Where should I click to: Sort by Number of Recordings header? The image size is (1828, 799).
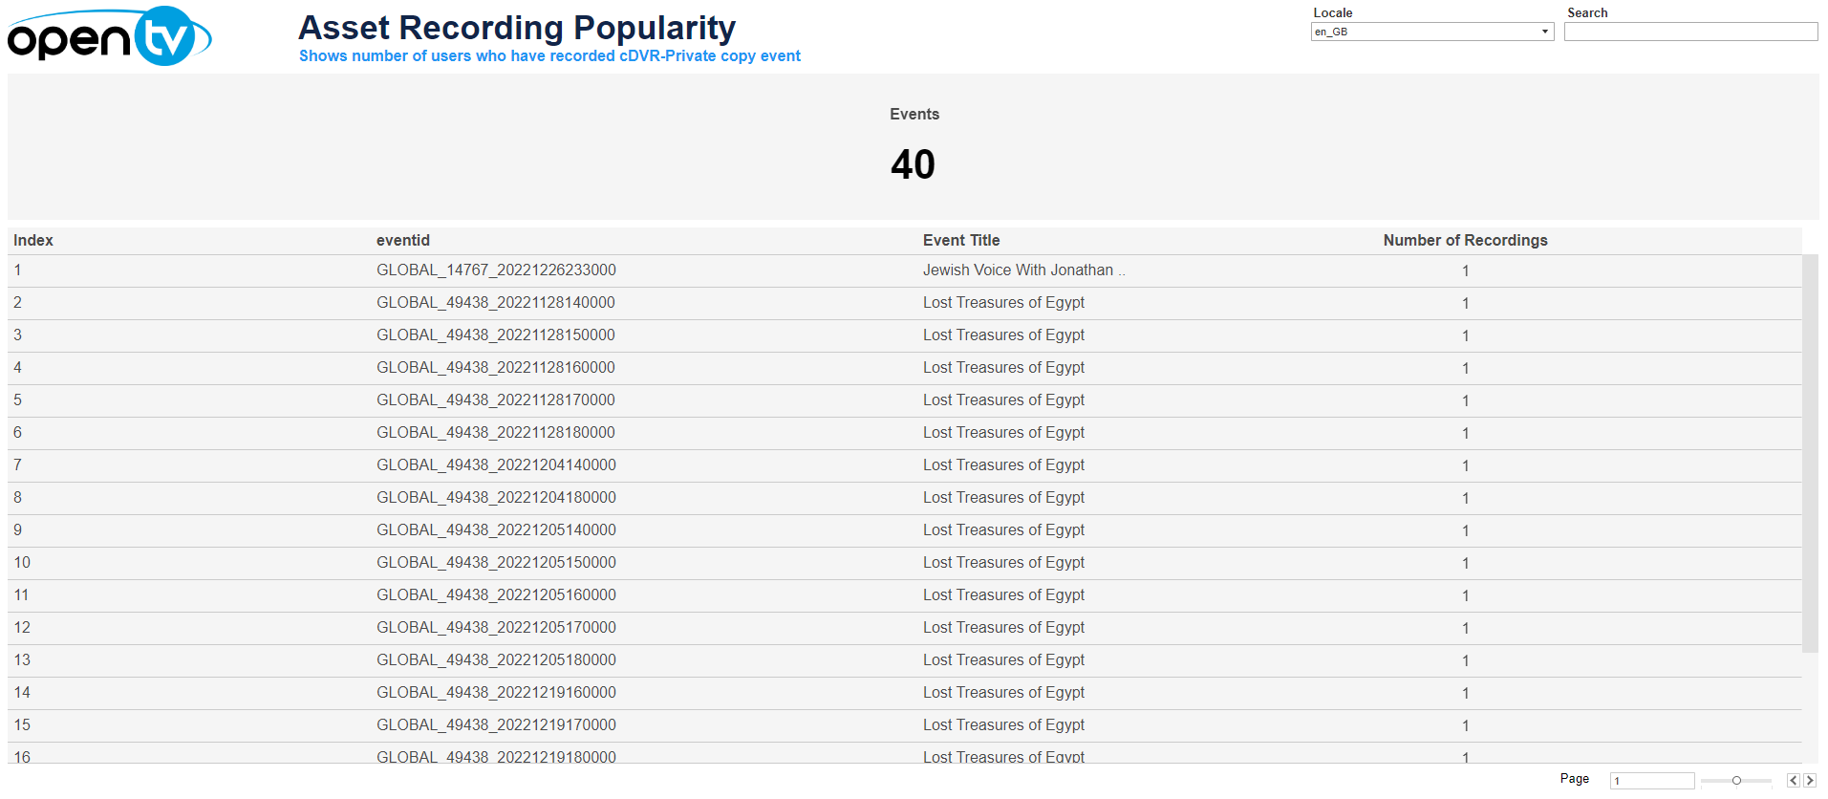[x=1465, y=241]
